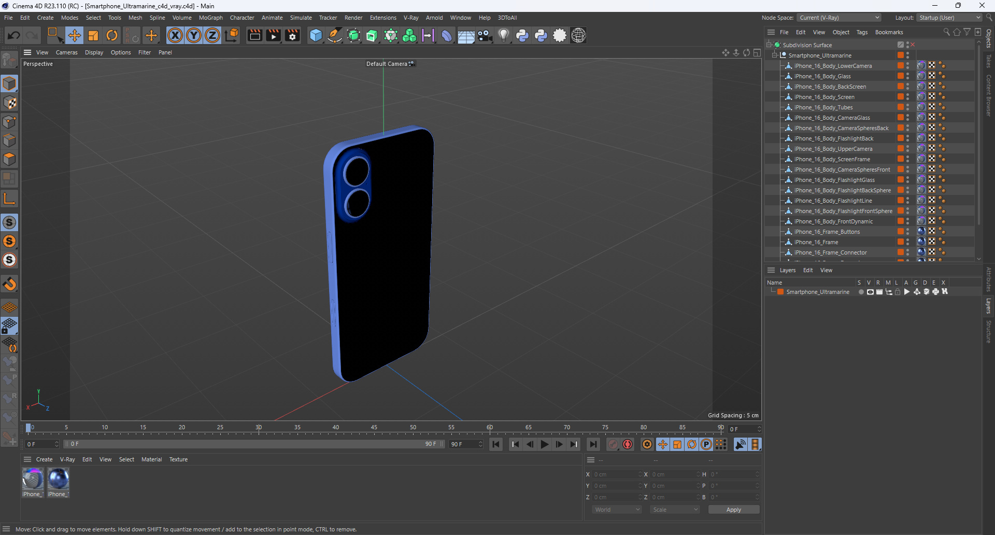Click frame 45 on the timeline ruler
The width and height of the screenshot is (995, 535).
click(x=374, y=428)
